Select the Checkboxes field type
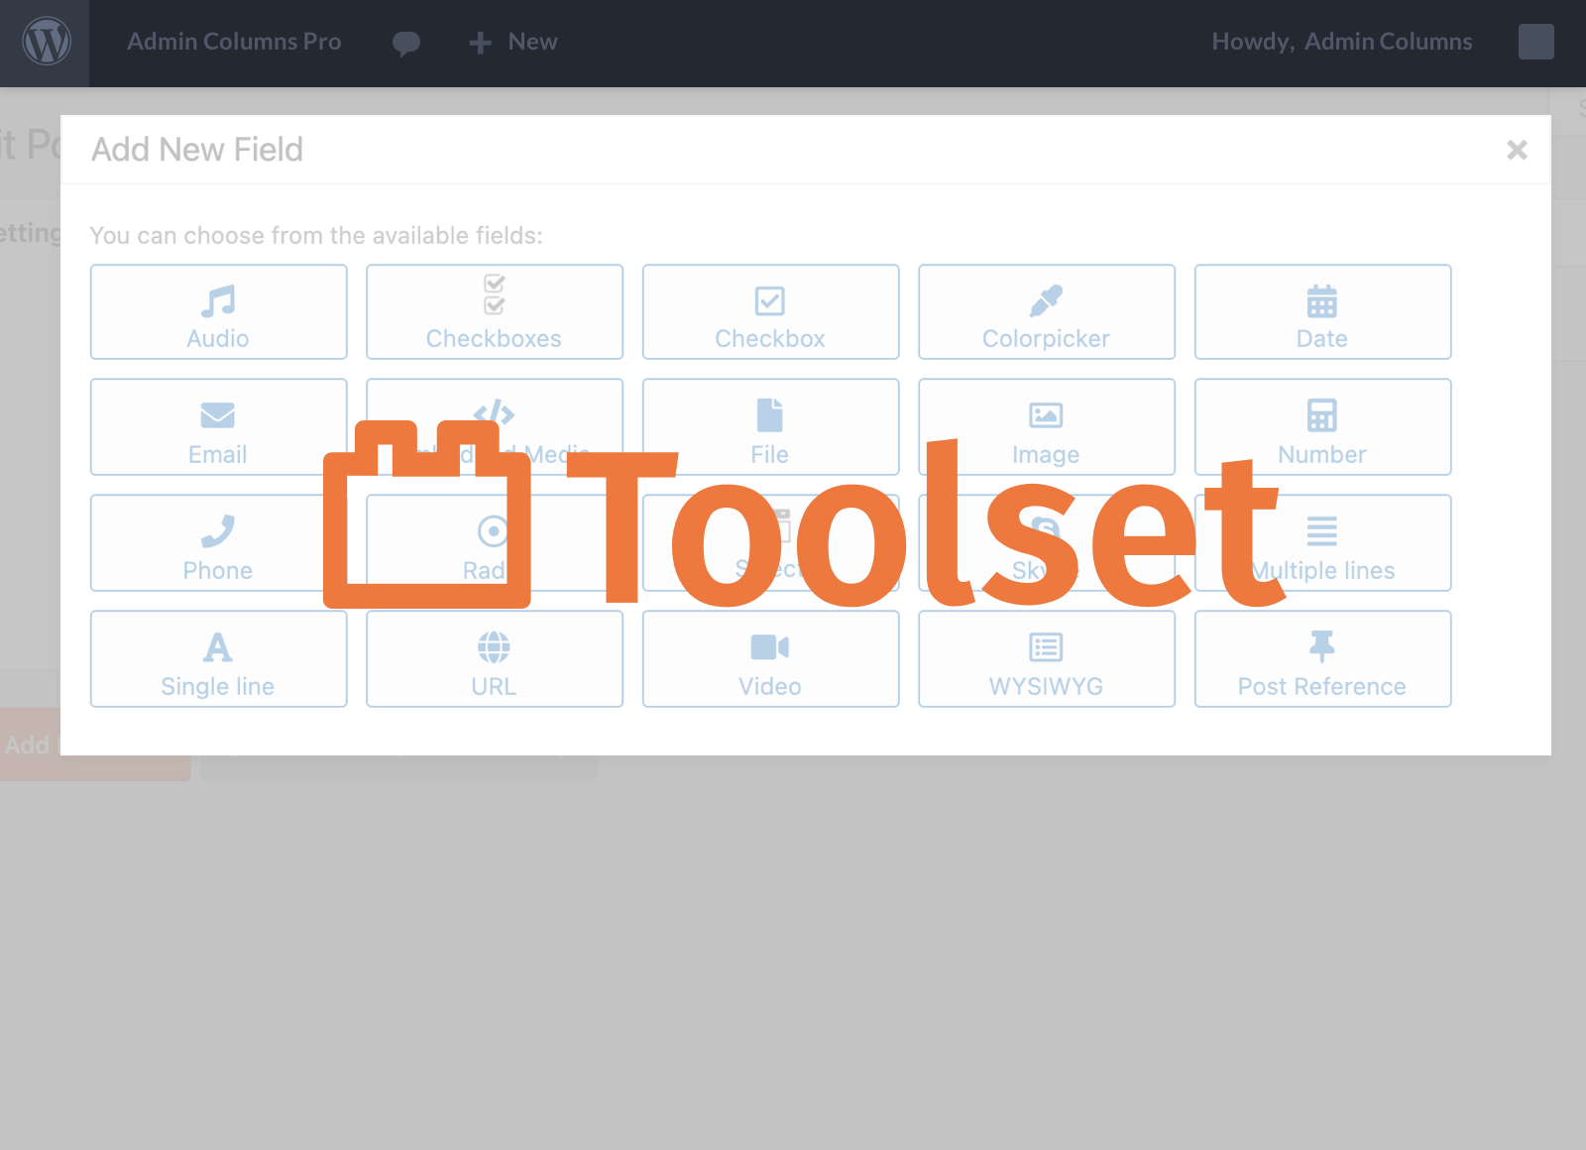The width and height of the screenshot is (1586, 1150). (494, 312)
